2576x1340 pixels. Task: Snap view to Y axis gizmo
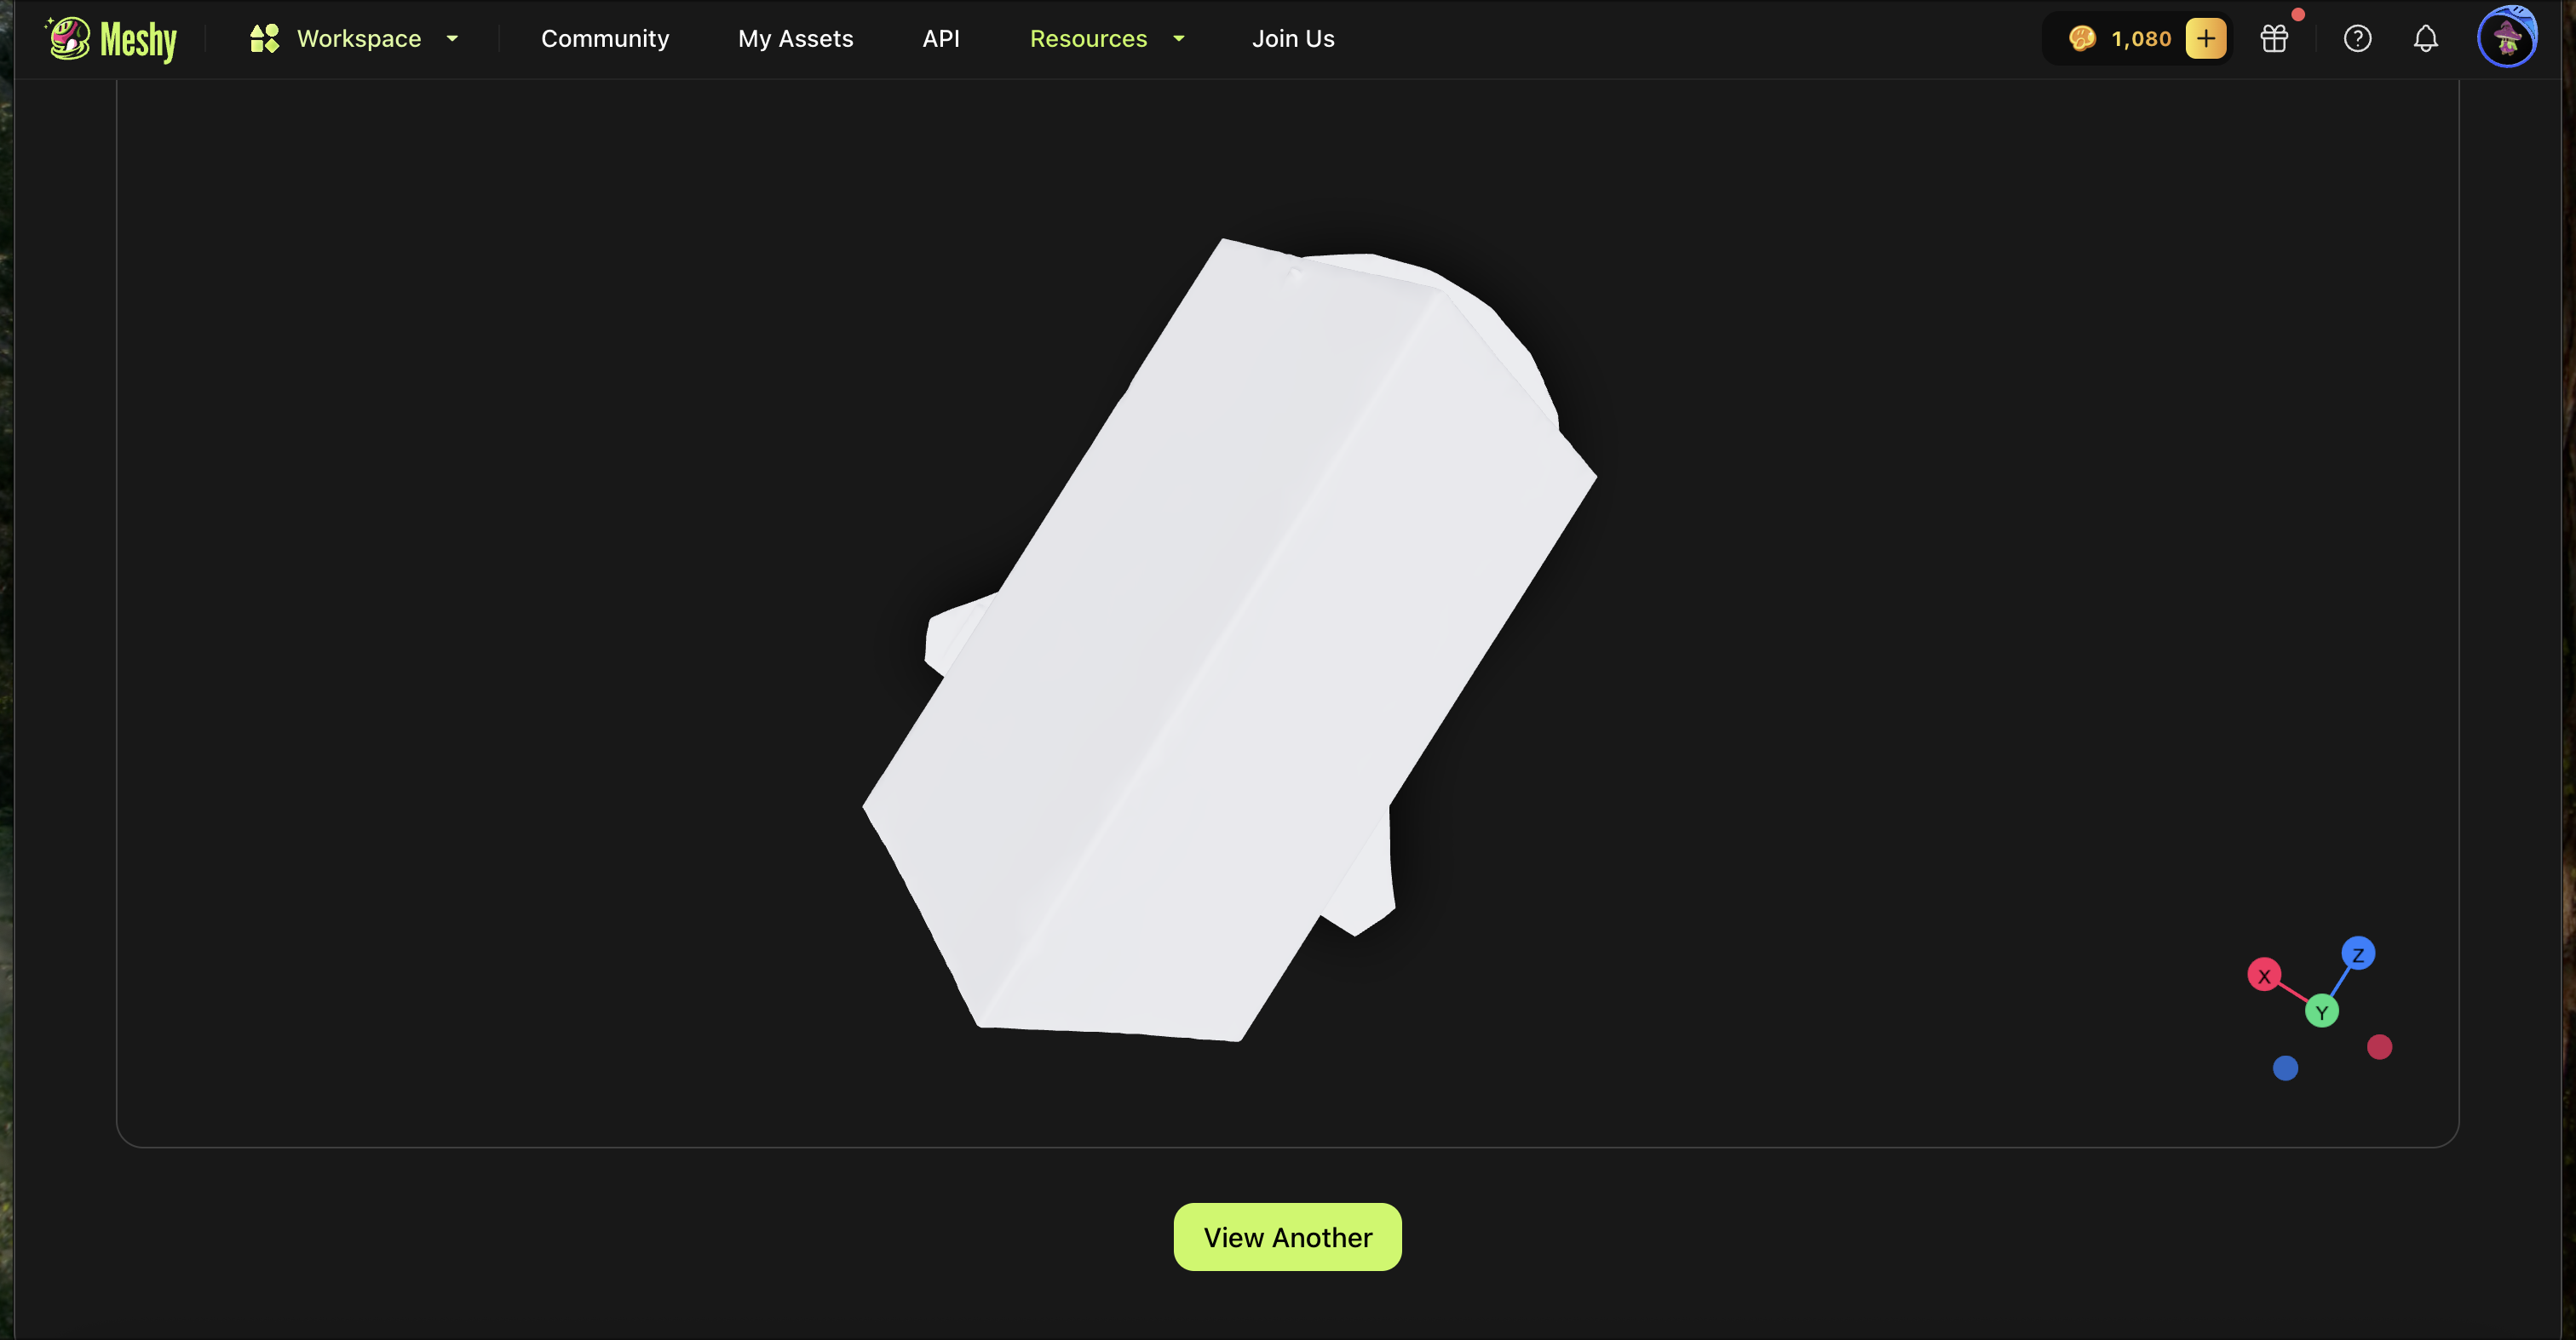[2321, 1012]
